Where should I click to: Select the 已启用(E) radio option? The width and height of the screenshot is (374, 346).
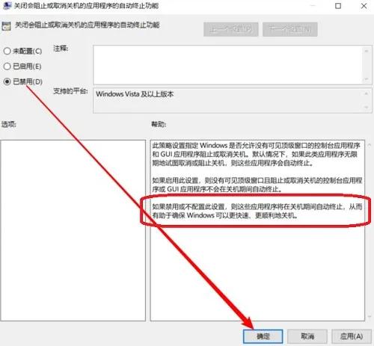[22, 67]
